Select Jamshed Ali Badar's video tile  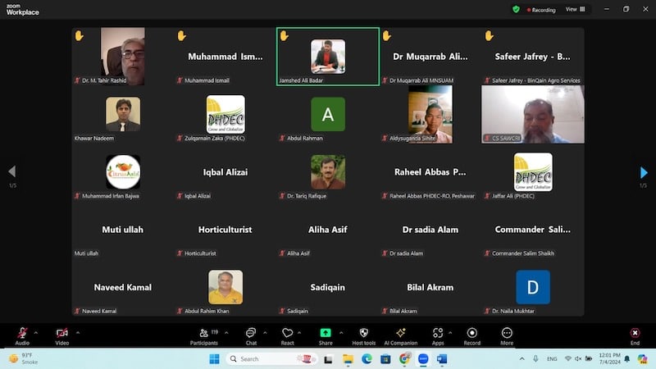328,57
